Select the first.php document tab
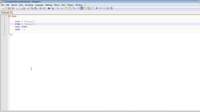 [6, 13]
